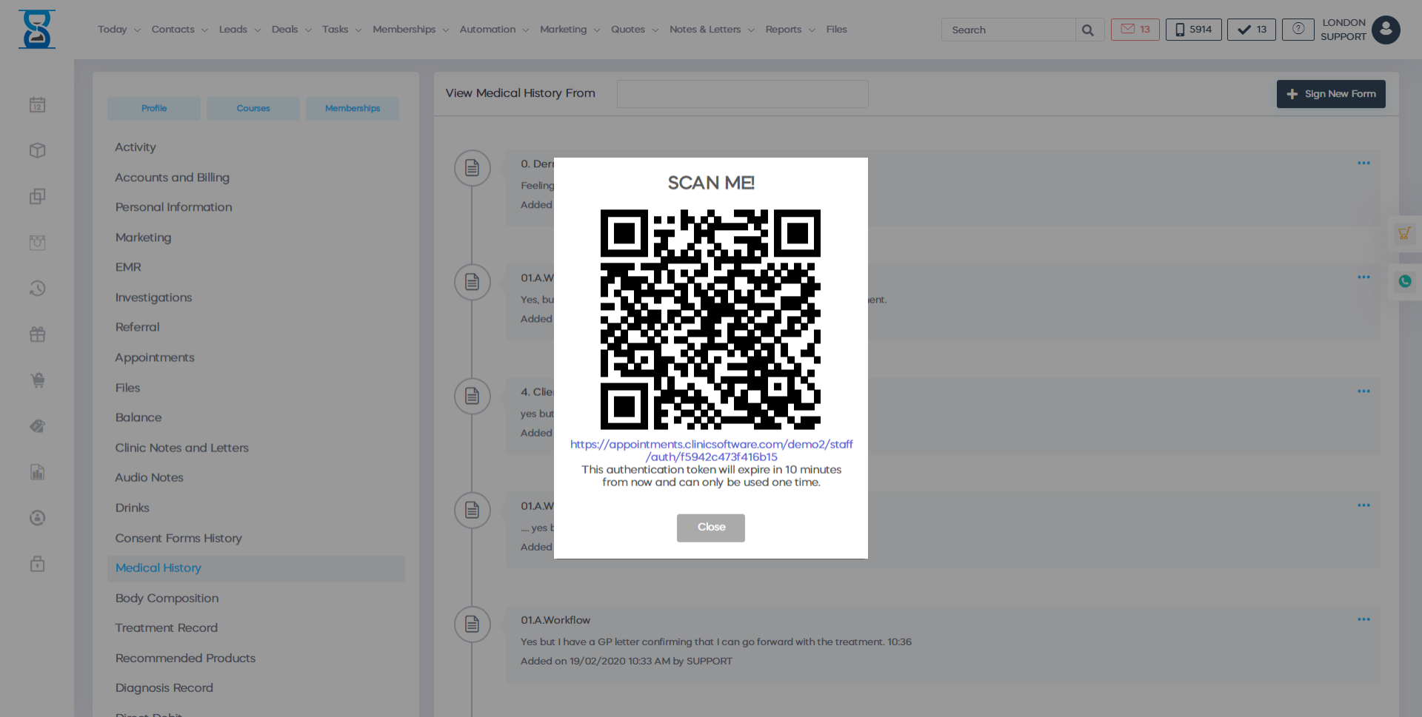Open the mail notifications showing 13
The width and height of the screenshot is (1422, 717).
[1135, 30]
